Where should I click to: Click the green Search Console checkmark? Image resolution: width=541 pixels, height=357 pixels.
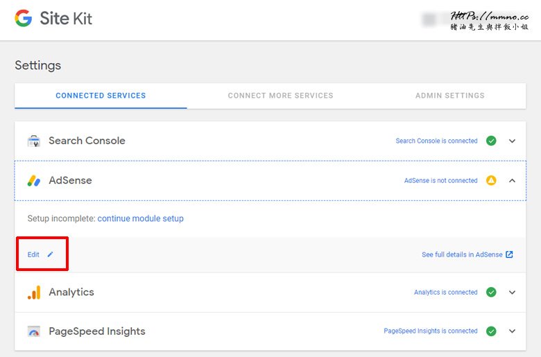click(x=491, y=141)
